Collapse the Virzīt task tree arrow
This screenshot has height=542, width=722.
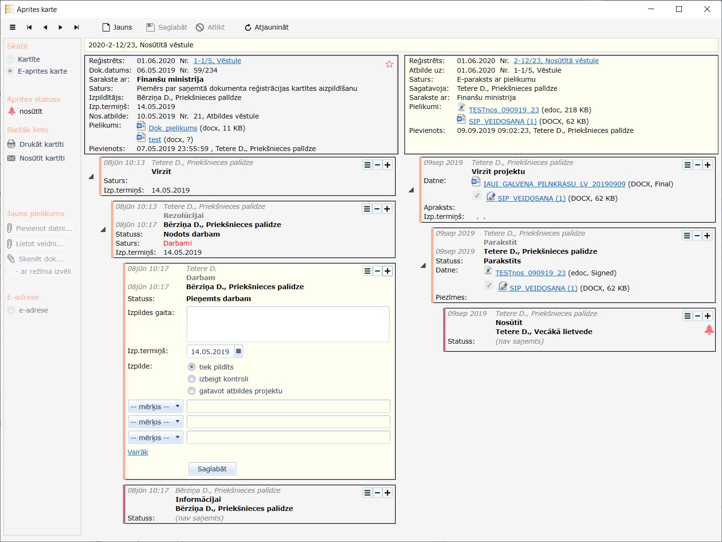(91, 177)
